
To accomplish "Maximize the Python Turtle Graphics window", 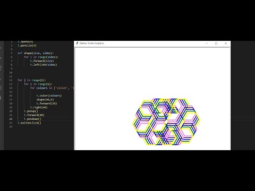I will coord(216,43).
